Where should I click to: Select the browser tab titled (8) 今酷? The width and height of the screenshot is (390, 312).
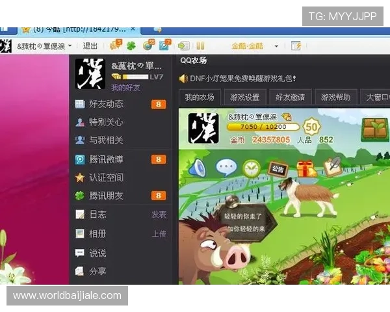pos(79,31)
